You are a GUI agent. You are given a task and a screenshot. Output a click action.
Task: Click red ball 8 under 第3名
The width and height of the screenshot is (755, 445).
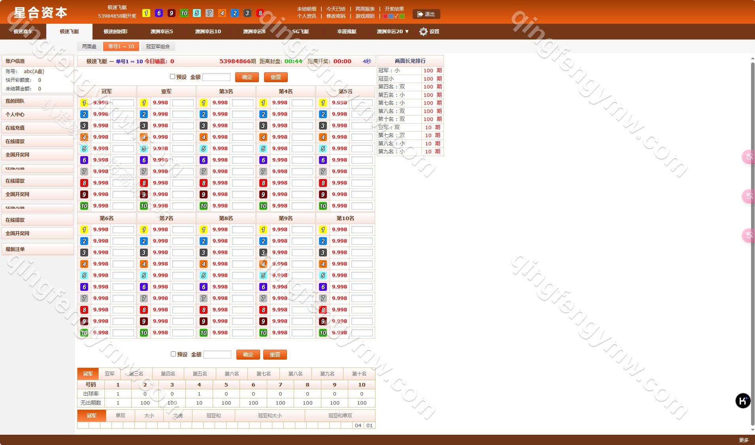(204, 183)
